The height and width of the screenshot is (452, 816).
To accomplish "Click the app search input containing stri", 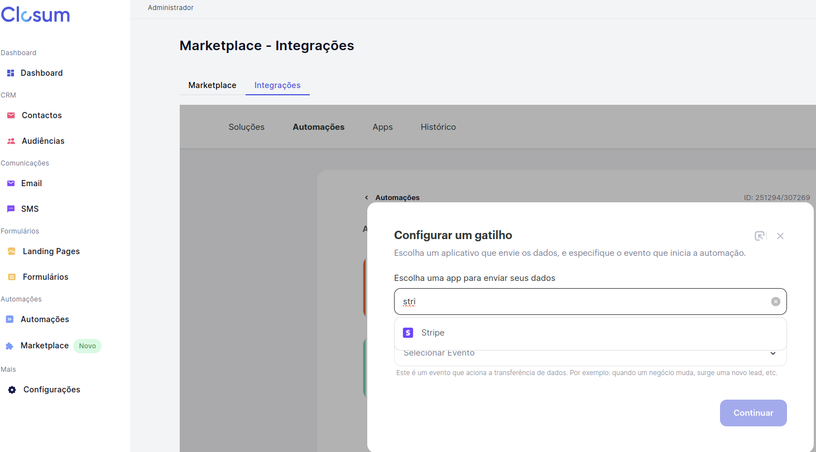I will click(591, 302).
